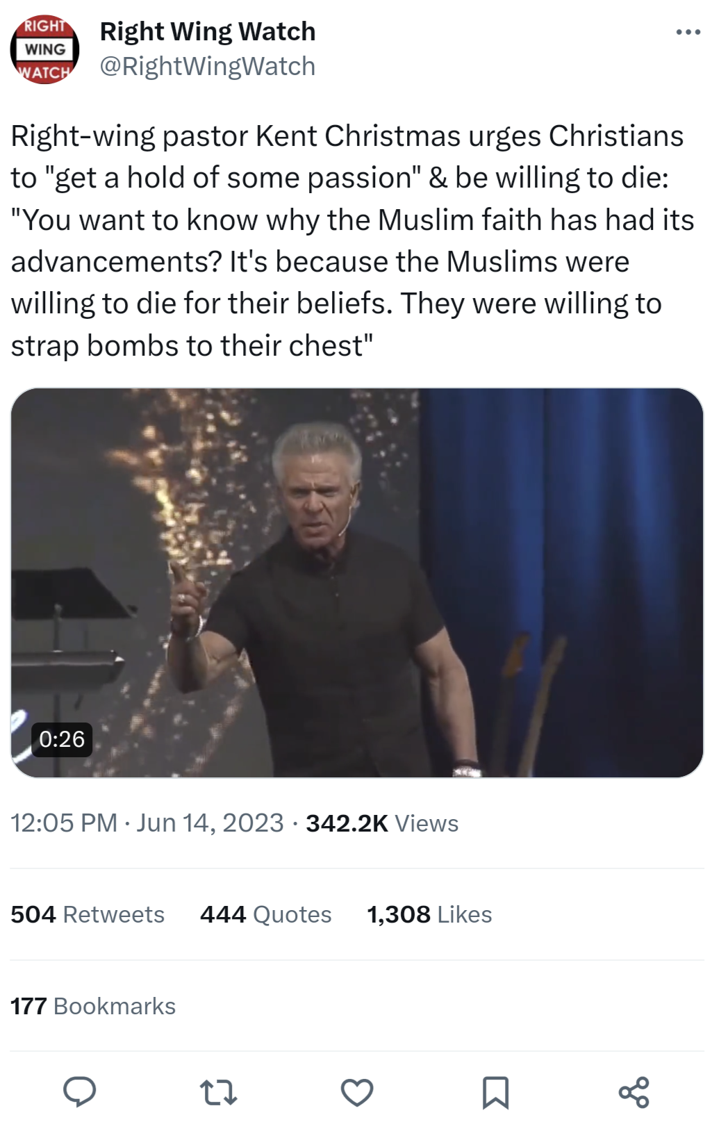The image size is (712, 1131).
Task: Click the 177 Bookmarks count
Action: tap(93, 1006)
